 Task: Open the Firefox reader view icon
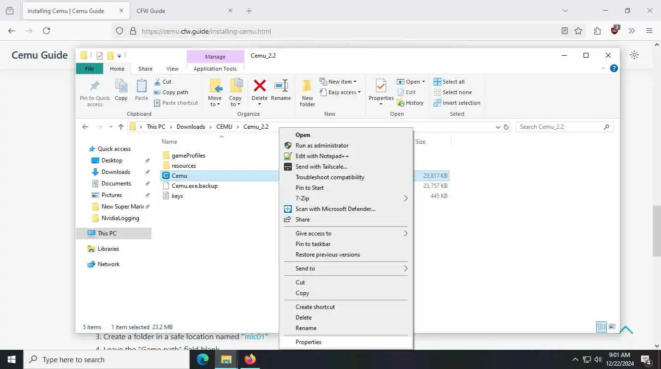(x=564, y=31)
